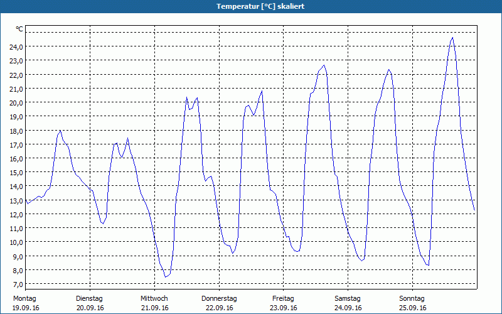Select the 14,0 y-axis value

16,187
